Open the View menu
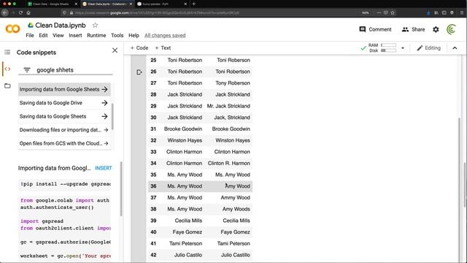 (58, 35)
